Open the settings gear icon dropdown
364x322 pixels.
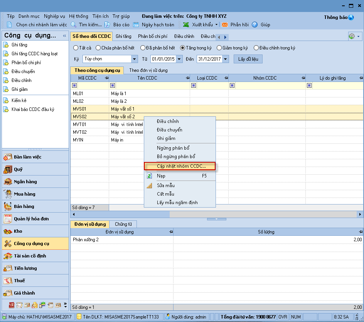(x=354, y=36)
